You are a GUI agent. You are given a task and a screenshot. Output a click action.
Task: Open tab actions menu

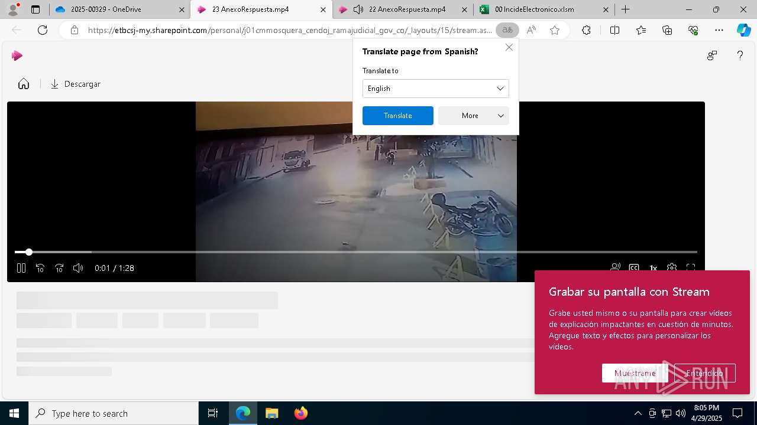click(x=35, y=9)
